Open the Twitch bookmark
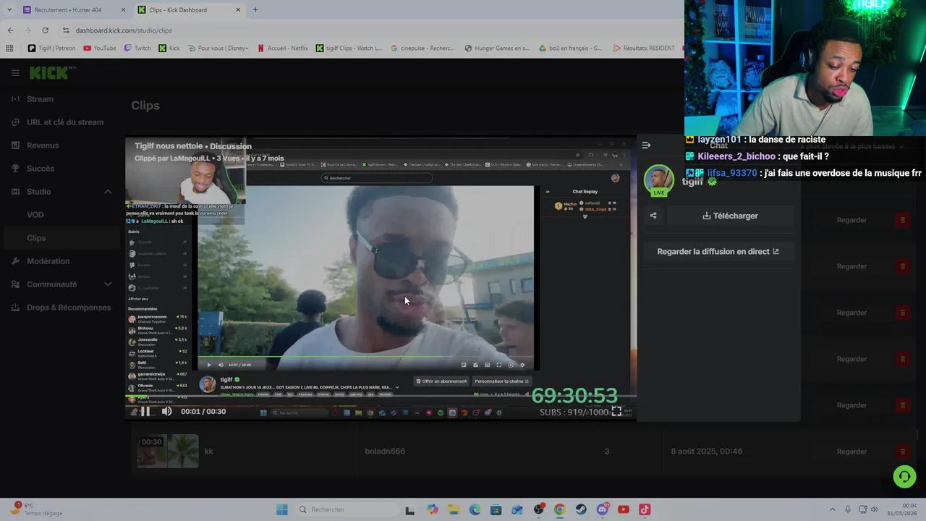The width and height of the screenshot is (926, 521). (137, 48)
